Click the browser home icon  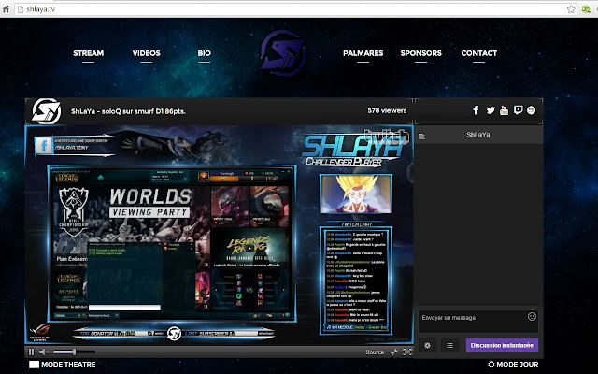[6, 8]
